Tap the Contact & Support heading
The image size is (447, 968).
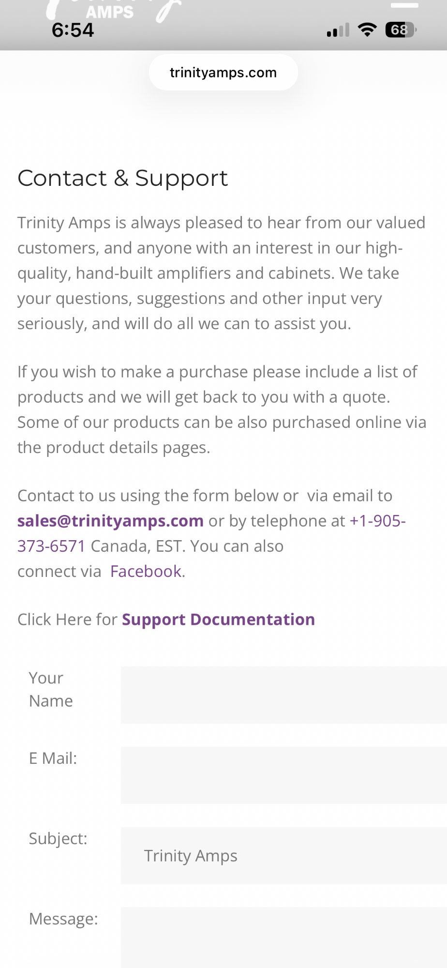pyautogui.click(x=122, y=179)
